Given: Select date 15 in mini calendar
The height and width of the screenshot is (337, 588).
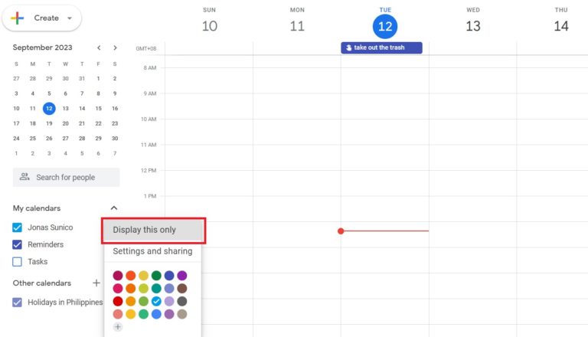Looking at the screenshot, I should [98, 109].
